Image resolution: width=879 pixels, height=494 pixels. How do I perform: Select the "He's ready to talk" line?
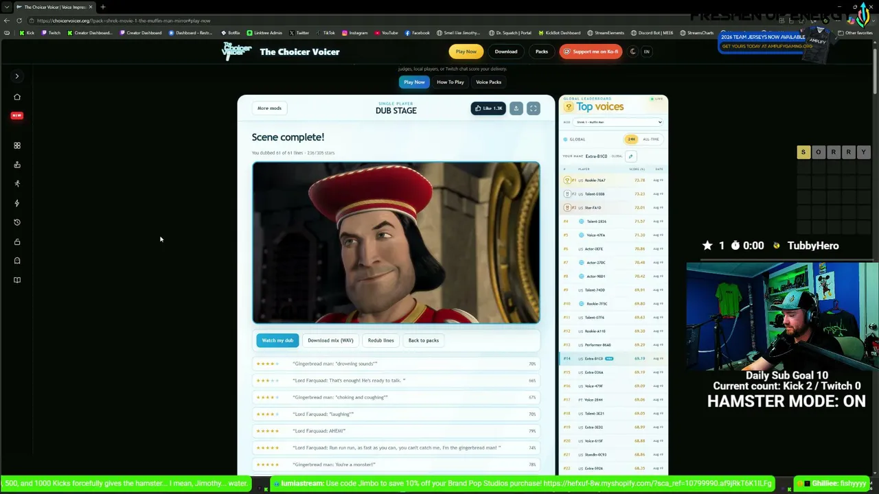396,381
